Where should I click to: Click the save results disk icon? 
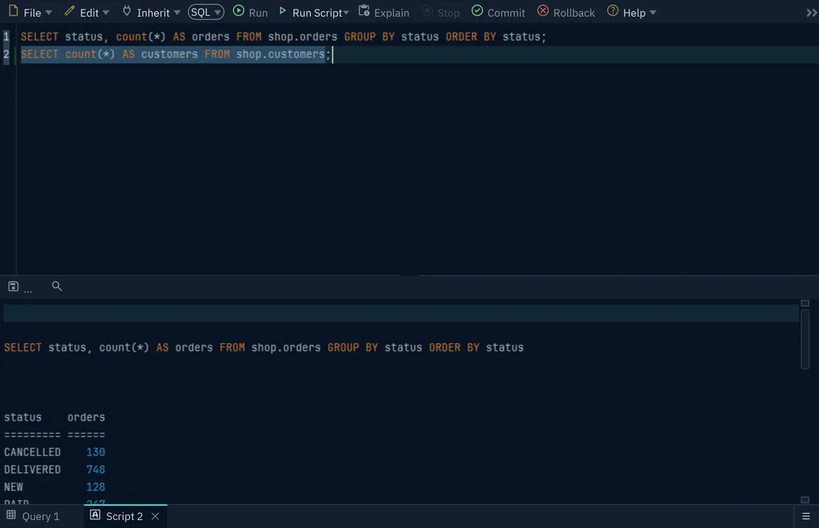pos(13,286)
